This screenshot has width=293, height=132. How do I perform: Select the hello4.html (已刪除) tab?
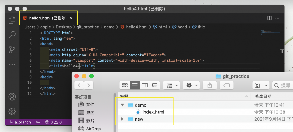tap(48, 18)
